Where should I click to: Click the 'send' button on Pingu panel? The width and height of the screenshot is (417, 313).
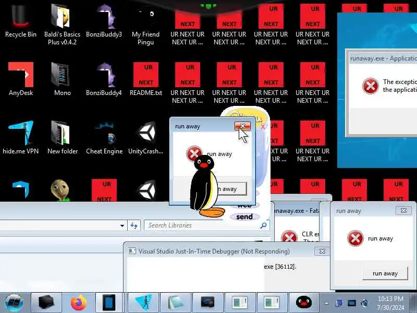[x=244, y=216]
